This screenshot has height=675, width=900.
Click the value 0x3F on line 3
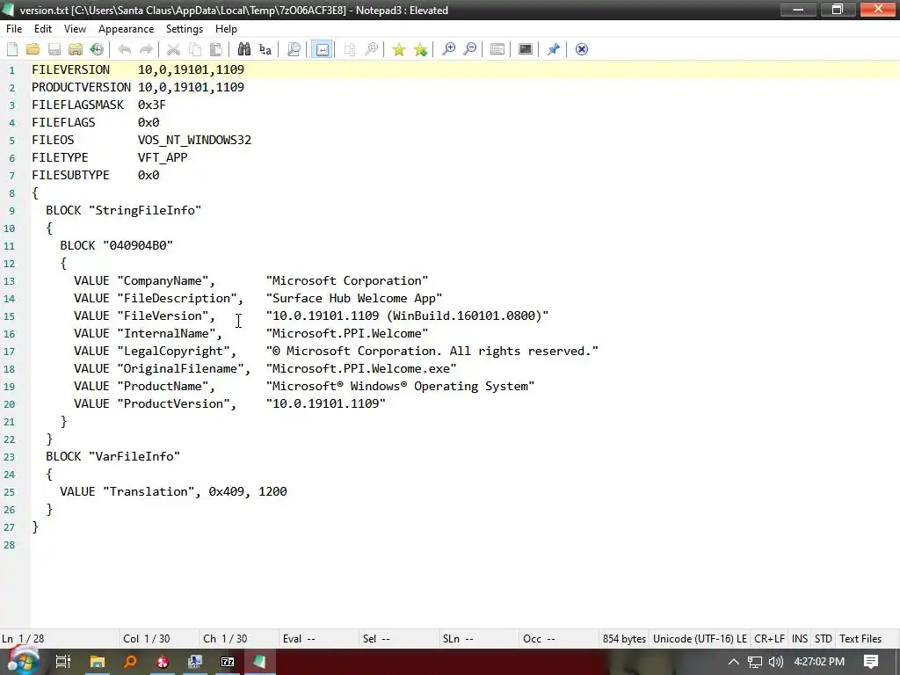(x=151, y=105)
